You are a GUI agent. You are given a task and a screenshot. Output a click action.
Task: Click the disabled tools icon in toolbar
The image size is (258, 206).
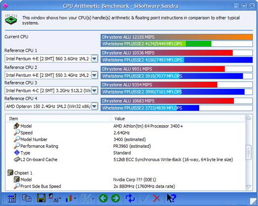[x=86, y=198]
